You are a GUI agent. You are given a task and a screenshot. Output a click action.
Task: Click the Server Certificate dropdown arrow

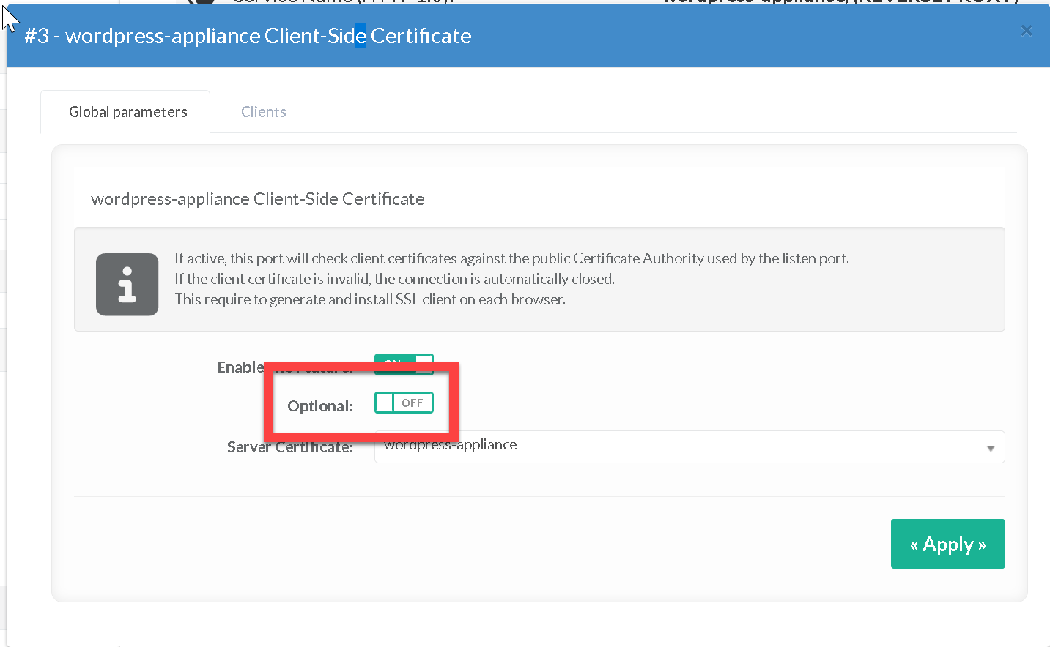click(990, 448)
